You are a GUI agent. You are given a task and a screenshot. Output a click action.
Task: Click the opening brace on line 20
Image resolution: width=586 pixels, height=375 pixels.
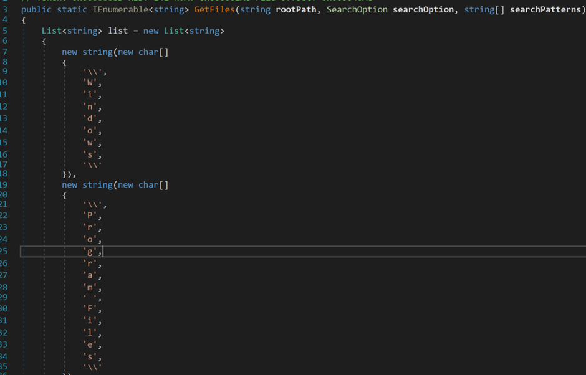tap(64, 195)
